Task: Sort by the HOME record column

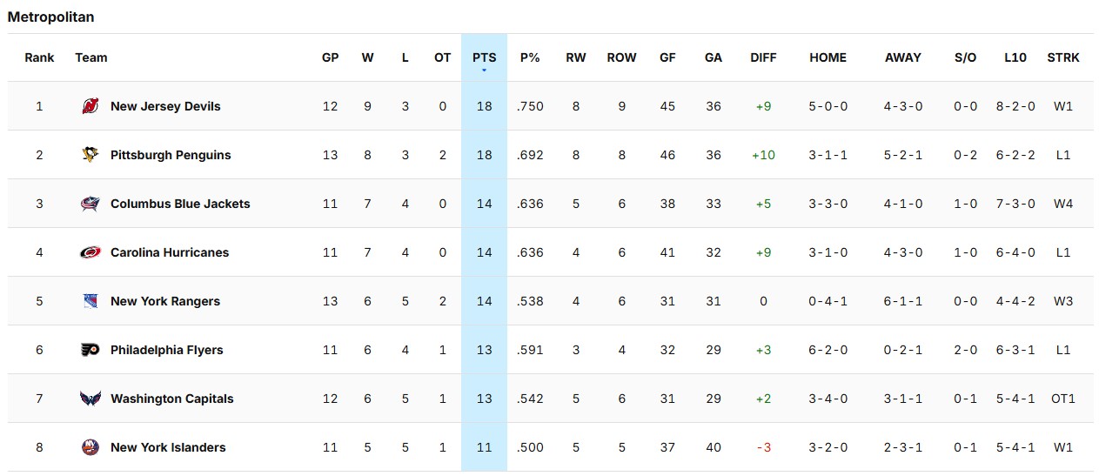Action: [x=828, y=57]
